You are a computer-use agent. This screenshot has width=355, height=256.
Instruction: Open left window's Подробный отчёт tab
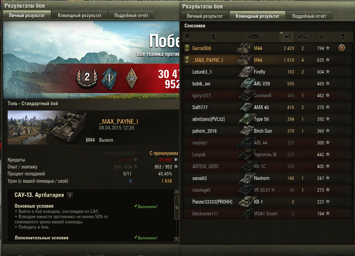click(131, 15)
